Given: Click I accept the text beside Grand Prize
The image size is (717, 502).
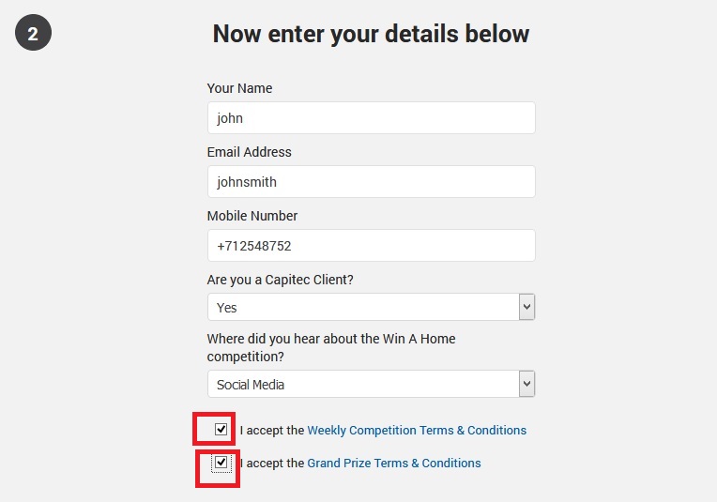Looking at the screenshot, I should [272, 464].
